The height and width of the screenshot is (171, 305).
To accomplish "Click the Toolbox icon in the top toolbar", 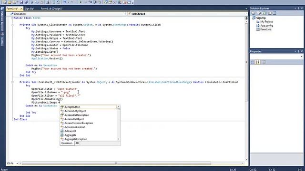I will pyautogui.click(x=115, y=2).
